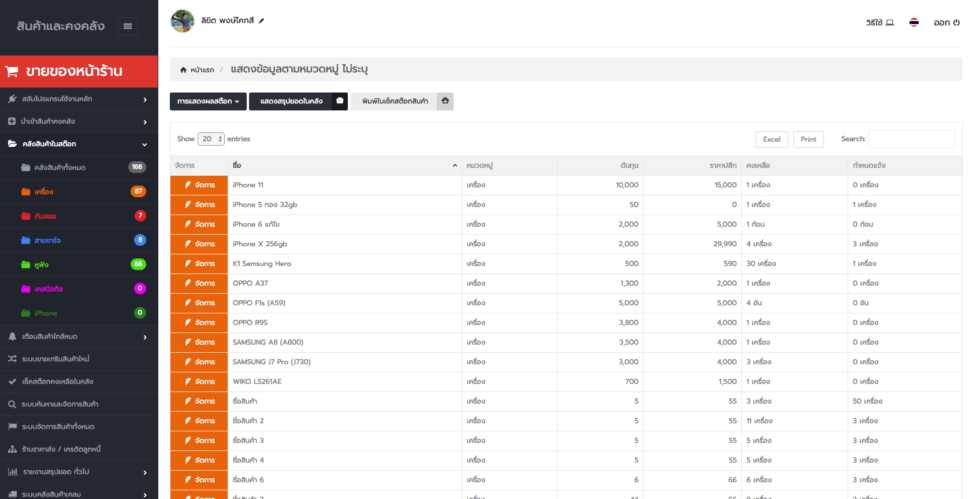The width and height of the screenshot is (969, 499).
Task: Sort by the กำหนดแจ้ง column header
Action: (905, 165)
